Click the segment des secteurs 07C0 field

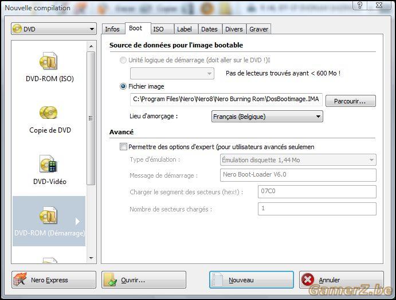[x=317, y=191]
